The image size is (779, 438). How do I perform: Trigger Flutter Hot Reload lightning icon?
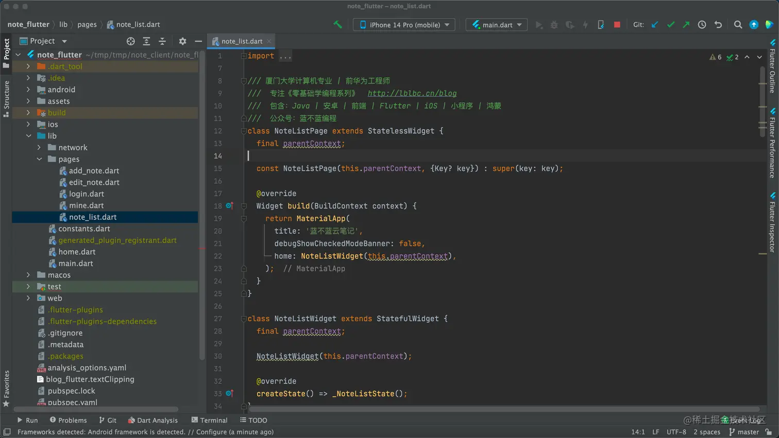pos(585,25)
